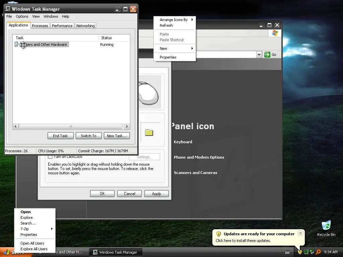Image resolution: width=343 pixels, height=257 pixels.
Task: Switch to Windows Task Manager taskbar button
Action: (x=116, y=252)
